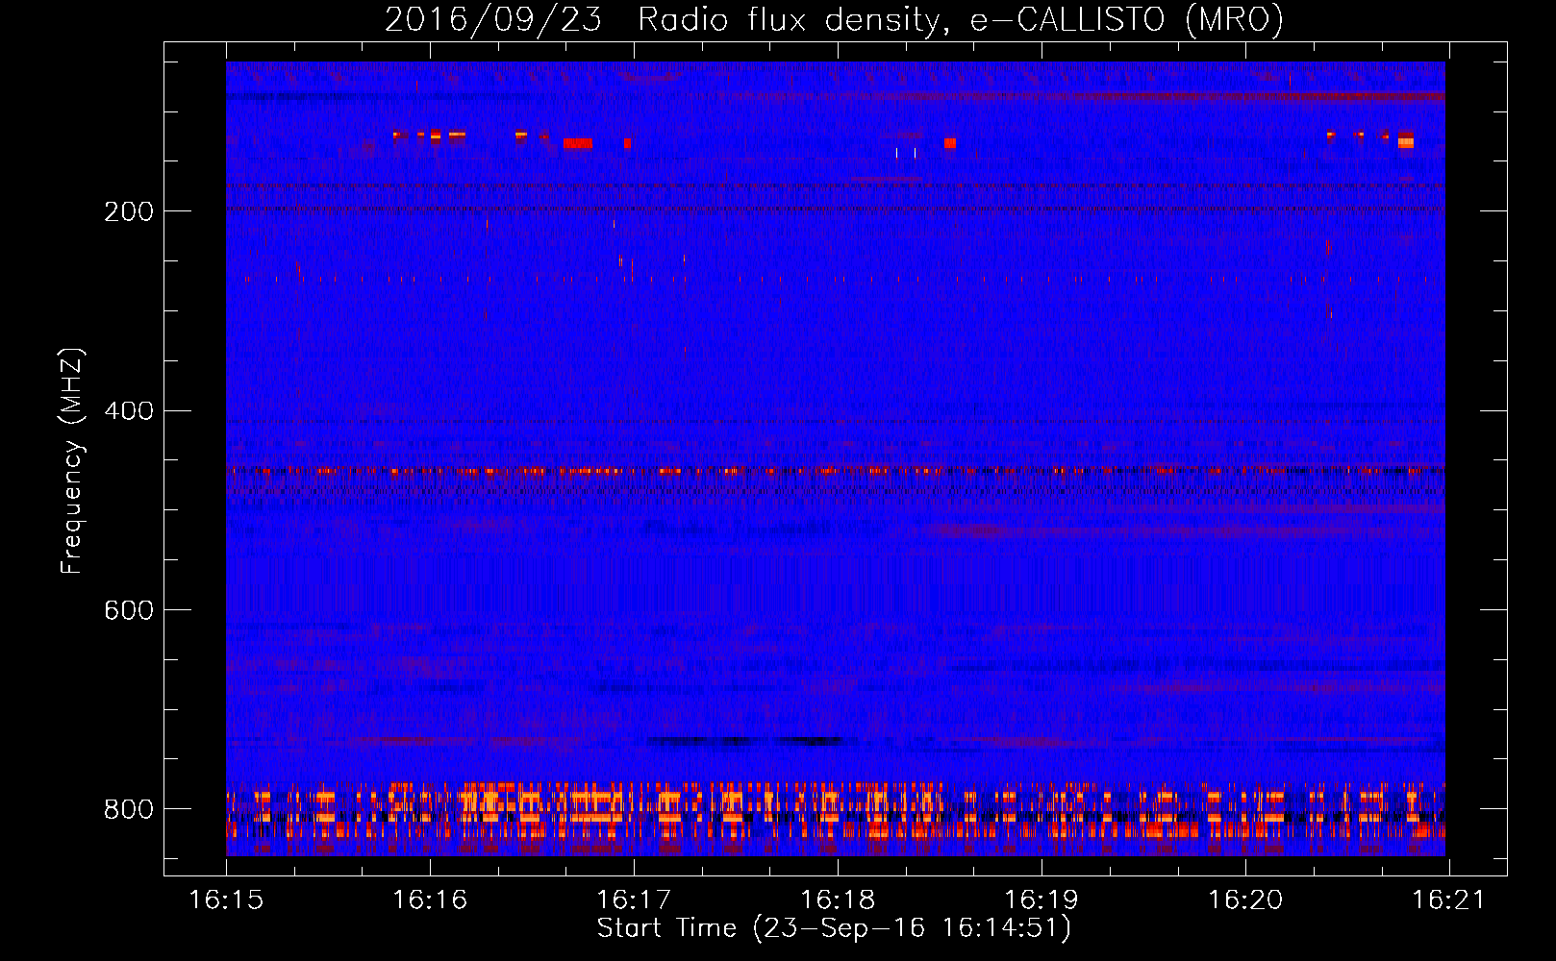Click the 'Frequency (MHZ)' axis label

click(72, 460)
